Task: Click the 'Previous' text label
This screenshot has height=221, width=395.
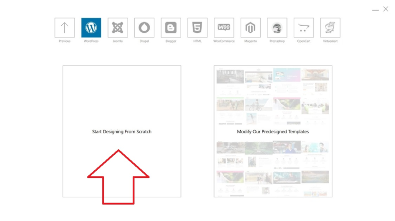Action: point(64,41)
